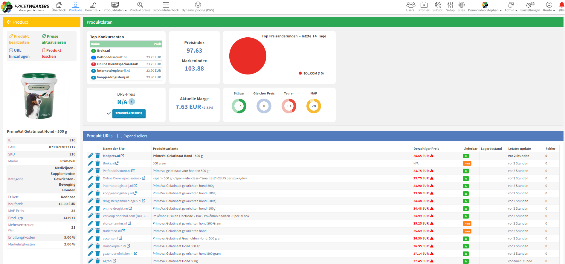Click the Name der Site column header
This screenshot has width=565, height=264.
114,149
